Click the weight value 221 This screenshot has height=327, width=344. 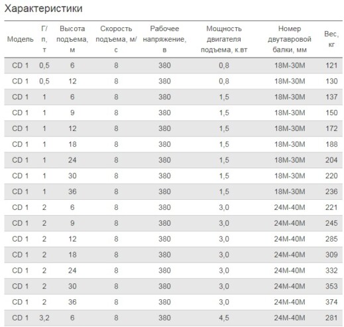coord(331,207)
